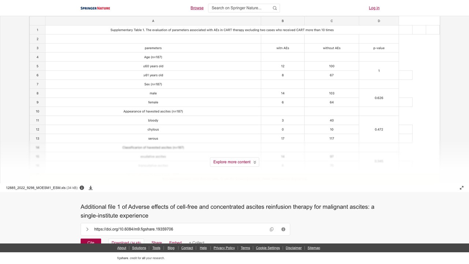469x264 pixels.
Task: Click the 'Sex (n=187)' cell
Action: pos(153,84)
